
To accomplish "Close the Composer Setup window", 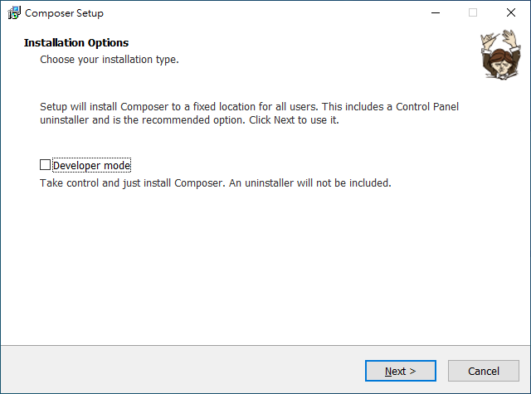I will click(511, 13).
